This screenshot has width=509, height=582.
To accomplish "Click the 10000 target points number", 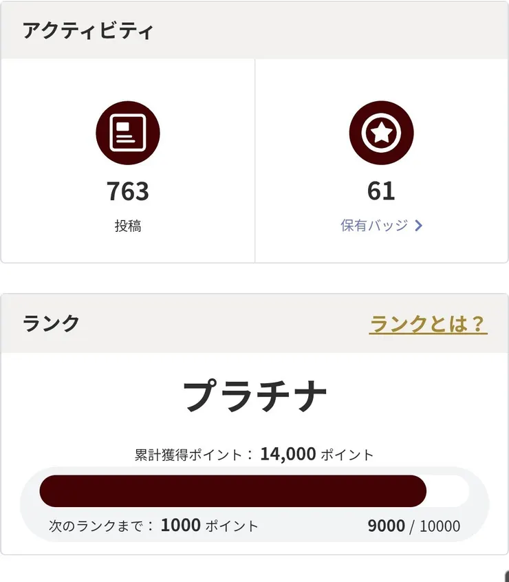I will (440, 527).
